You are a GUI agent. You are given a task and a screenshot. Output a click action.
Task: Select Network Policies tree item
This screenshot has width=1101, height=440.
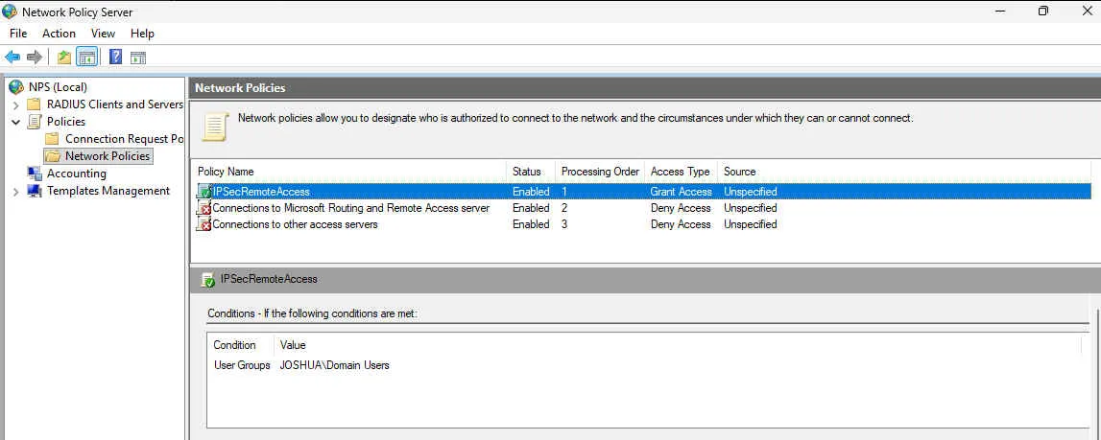click(x=108, y=156)
